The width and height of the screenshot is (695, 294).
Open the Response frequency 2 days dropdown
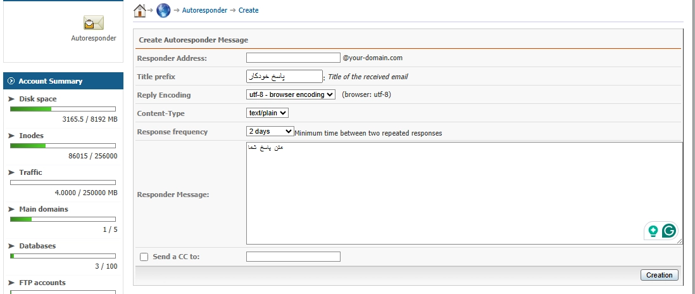270,131
